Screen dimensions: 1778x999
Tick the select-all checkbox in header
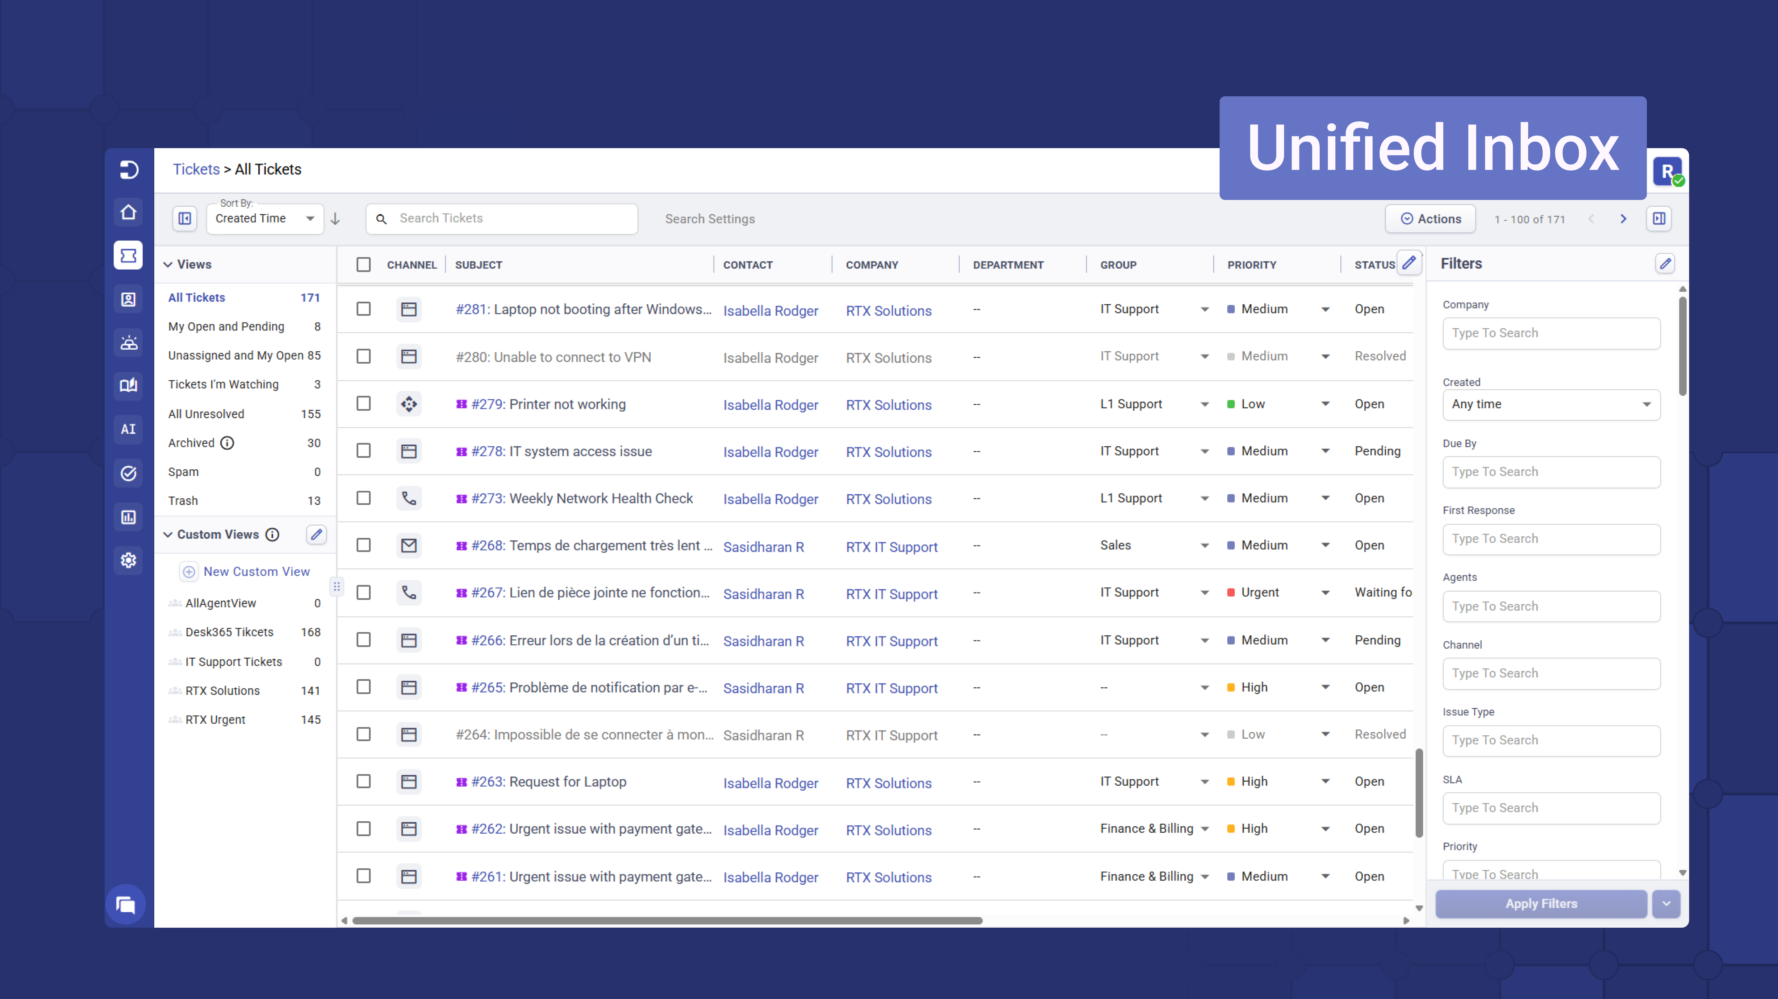click(364, 265)
